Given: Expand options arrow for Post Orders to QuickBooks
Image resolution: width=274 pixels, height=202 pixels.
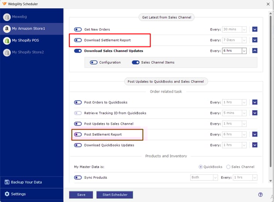Looking at the screenshot, I should point(255,102).
